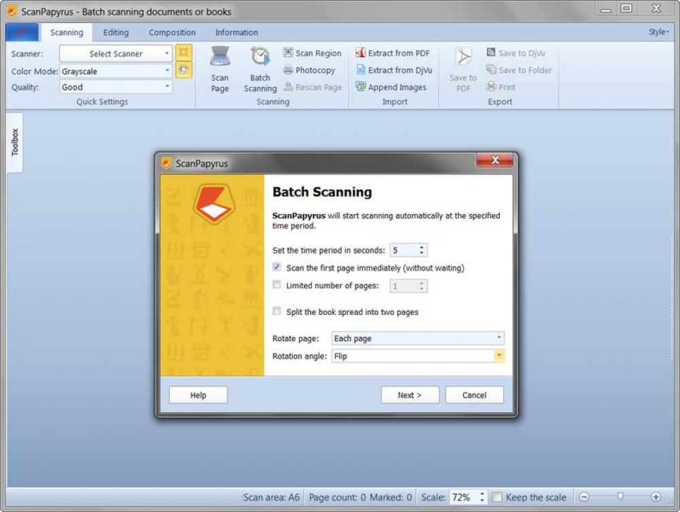Click the zoom slider handle

click(x=619, y=497)
